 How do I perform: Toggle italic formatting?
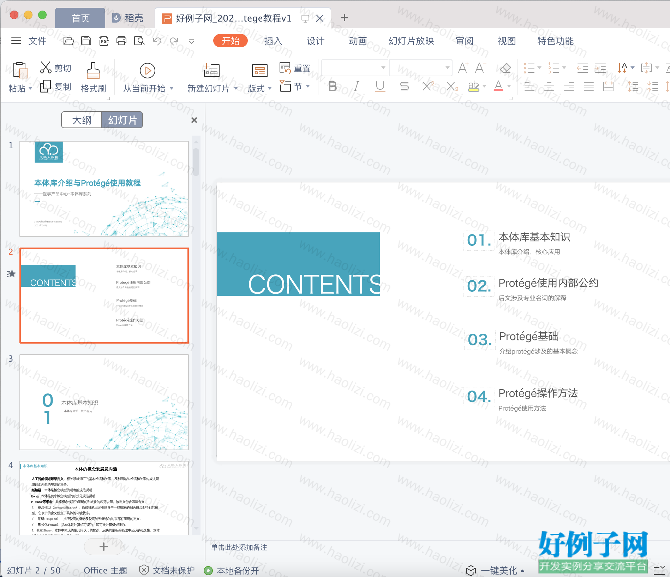coord(357,86)
